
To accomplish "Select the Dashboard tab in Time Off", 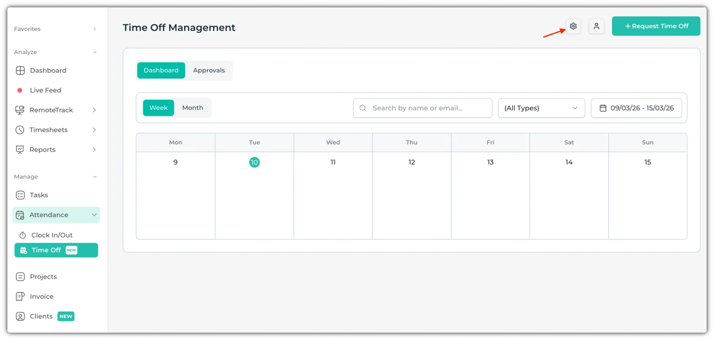I will point(161,70).
